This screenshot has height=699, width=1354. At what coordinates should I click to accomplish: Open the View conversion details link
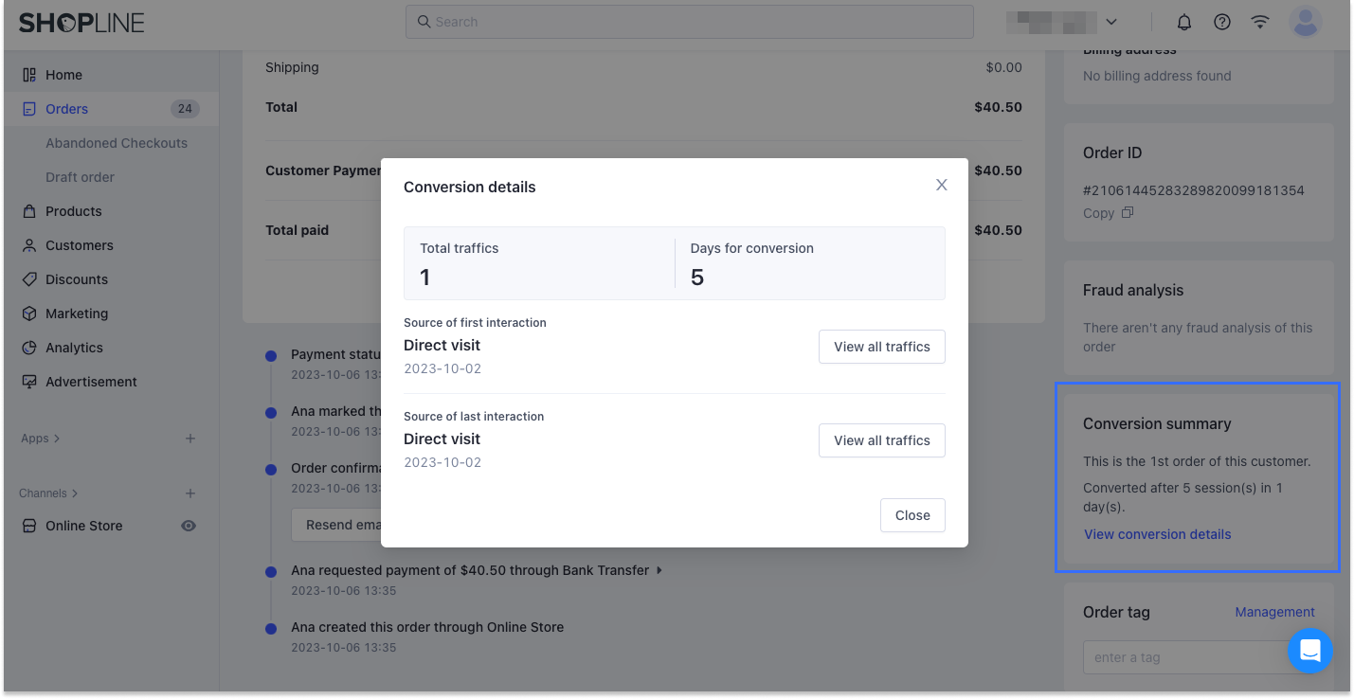point(1157,534)
